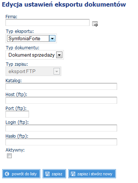Select the Login (ftp) text field
Viewport: 138px width, 183px height.
pyautogui.click(x=61, y=128)
